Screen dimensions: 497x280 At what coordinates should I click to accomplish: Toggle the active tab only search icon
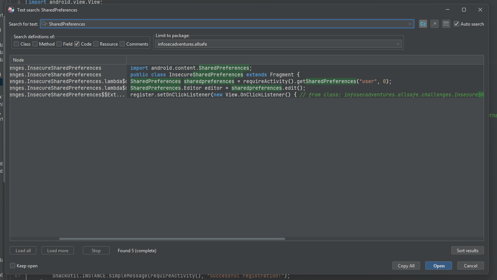pyautogui.click(x=446, y=24)
